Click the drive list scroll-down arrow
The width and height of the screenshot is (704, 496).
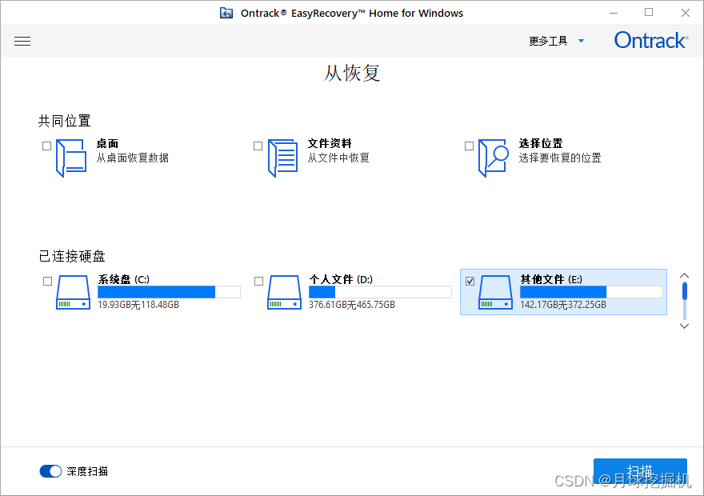tap(684, 326)
